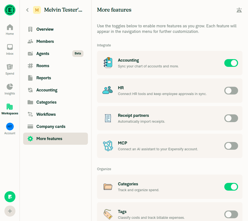Open Company cards menu item
248x221 pixels.
(55, 127)
